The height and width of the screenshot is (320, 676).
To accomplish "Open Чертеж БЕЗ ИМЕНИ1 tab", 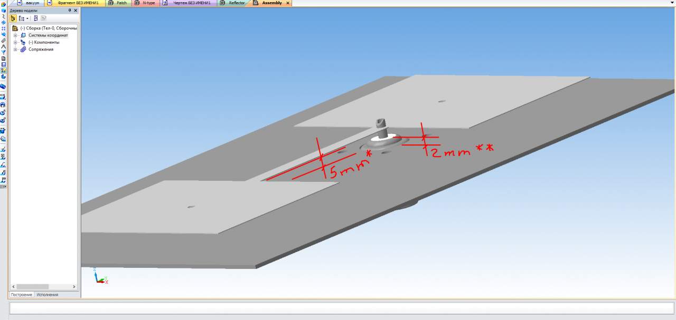I will click(x=188, y=3).
